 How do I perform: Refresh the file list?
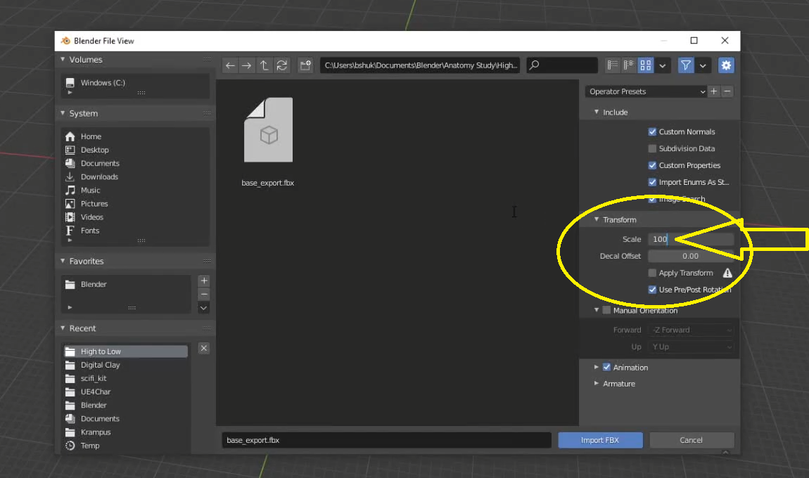coord(281,65)
